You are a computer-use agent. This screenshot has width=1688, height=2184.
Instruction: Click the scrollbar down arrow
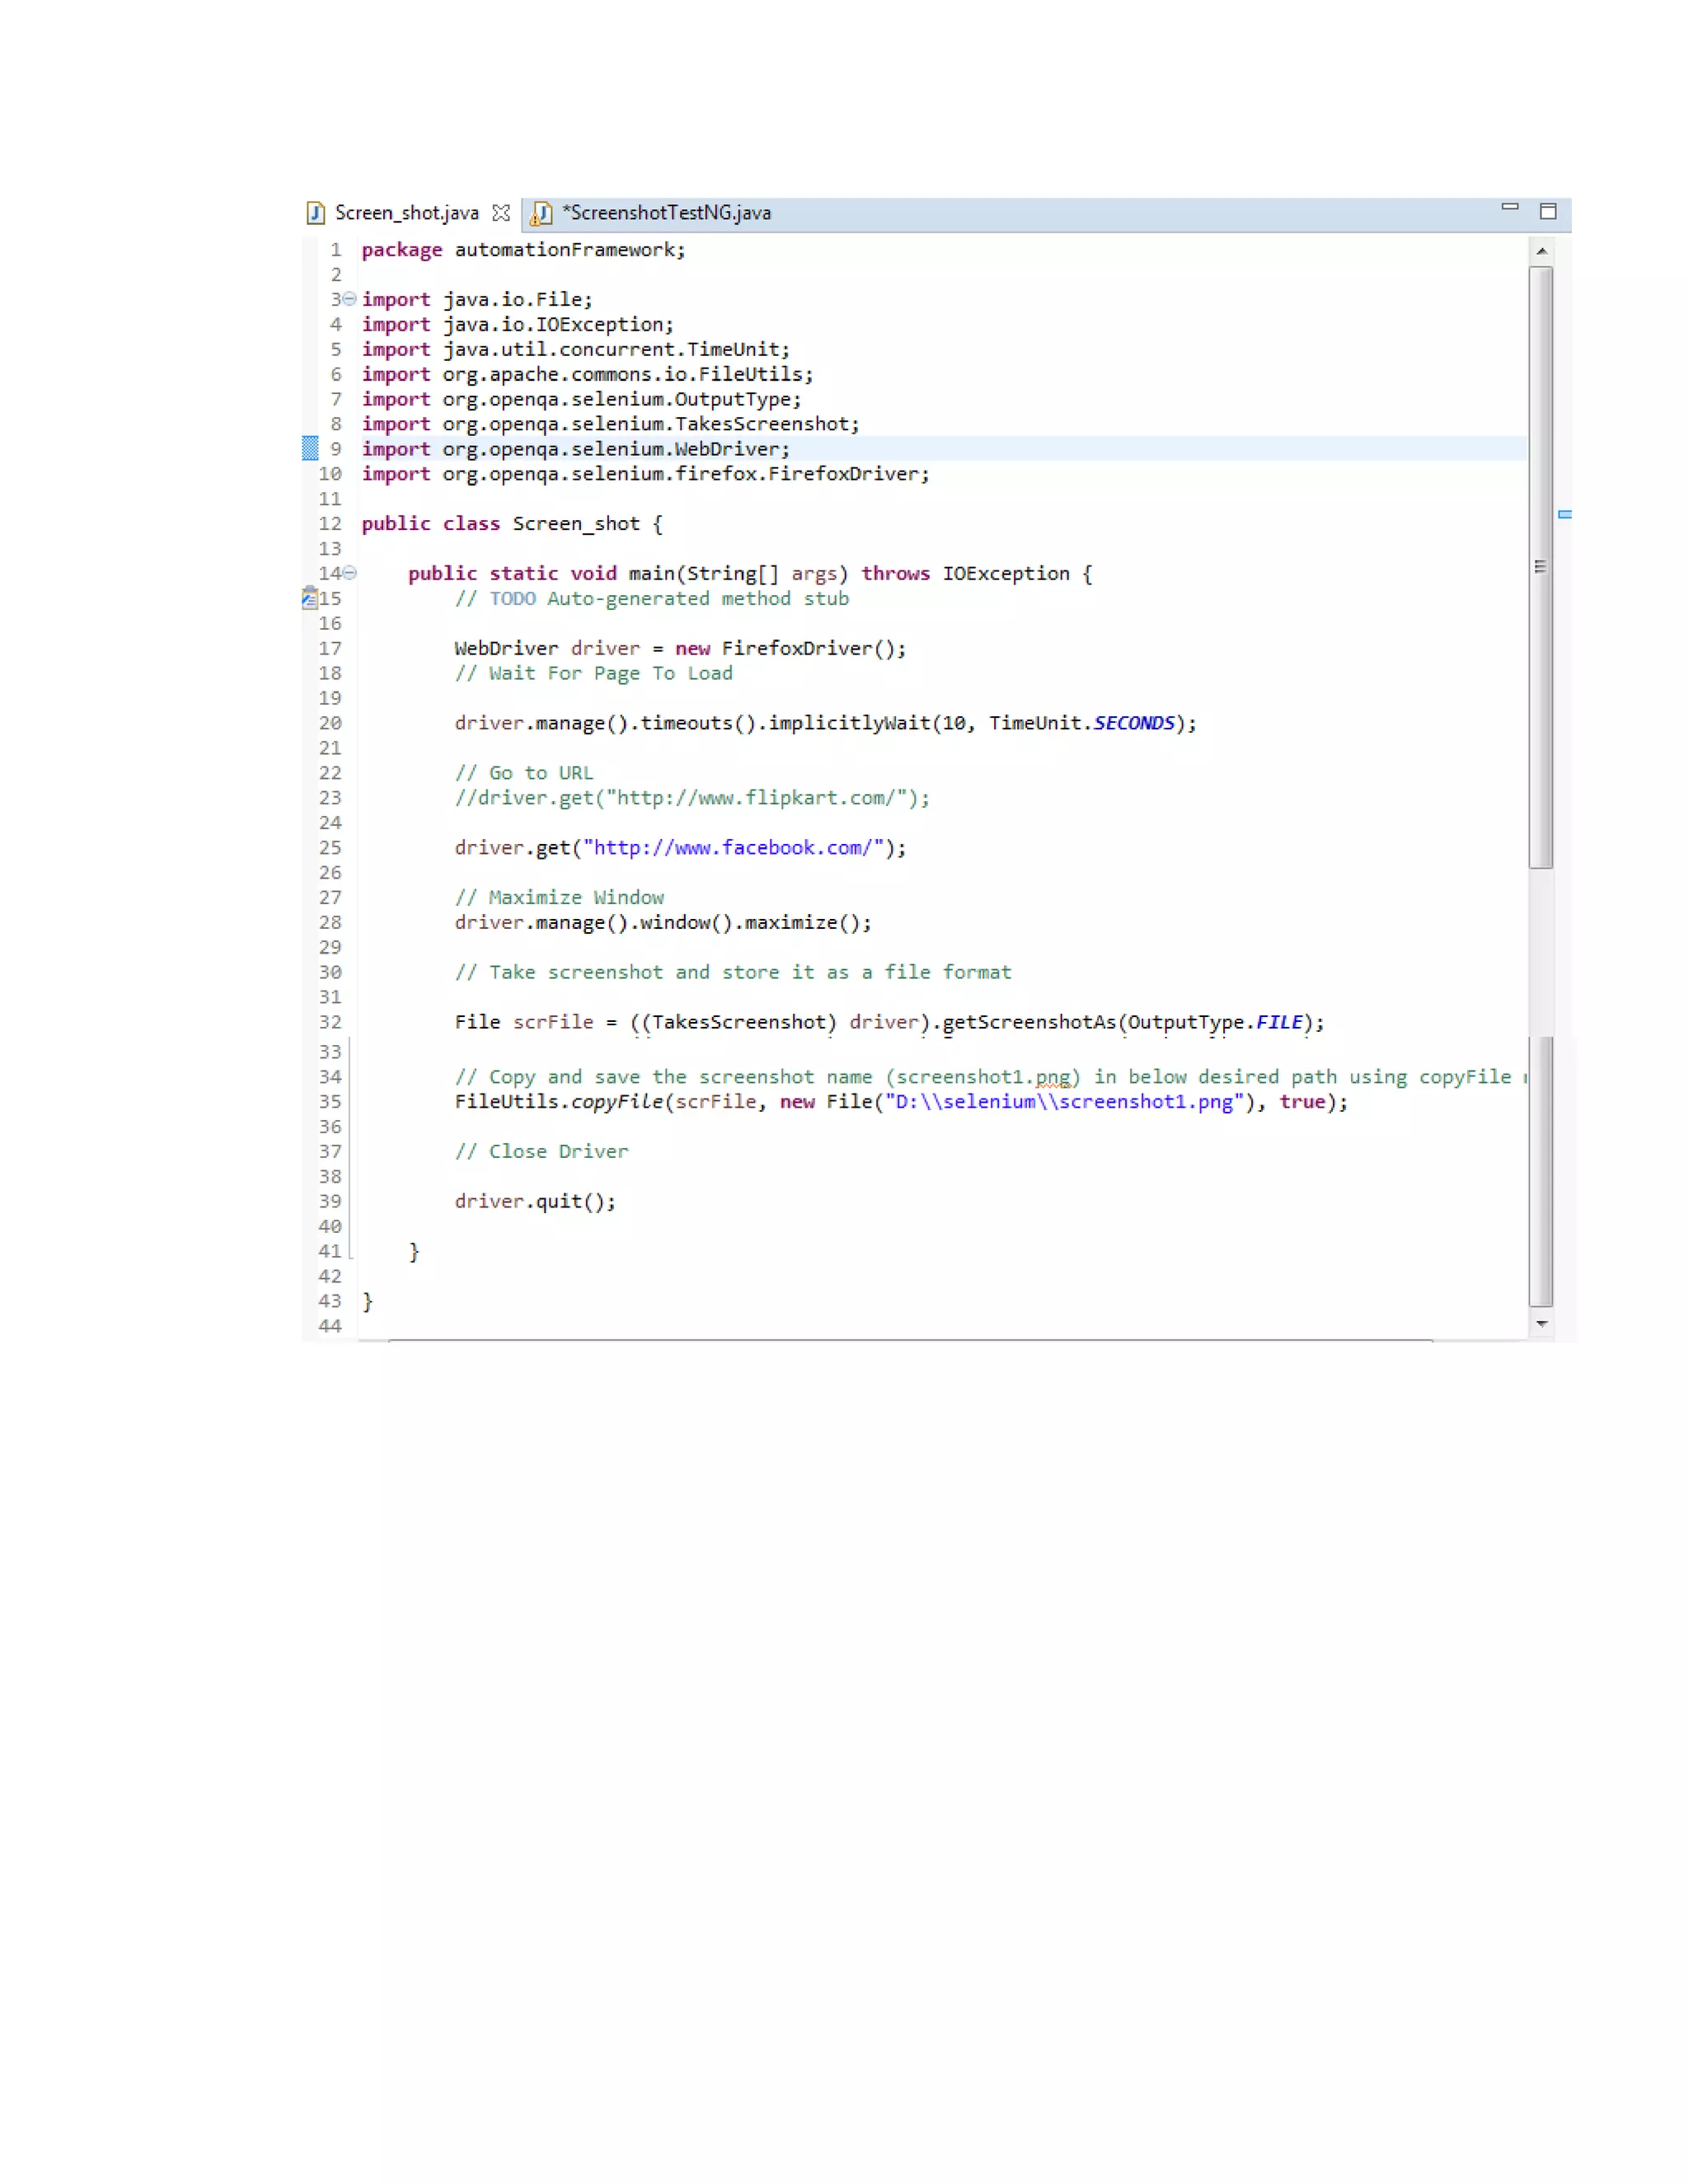click(1541, 1324)
